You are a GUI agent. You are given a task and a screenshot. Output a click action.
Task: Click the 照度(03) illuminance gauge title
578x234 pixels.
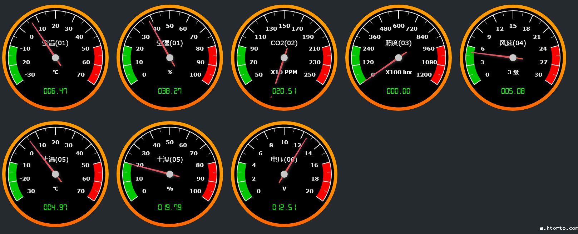(399, 43)
